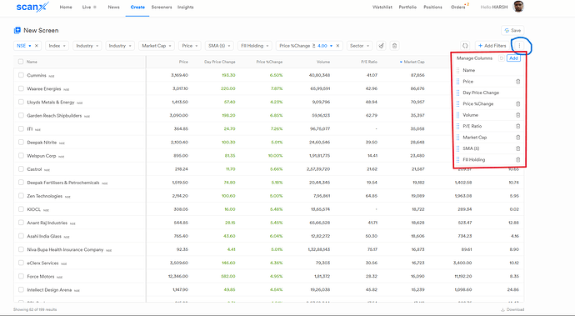Click the Download link at bottom right
This screenshot has height=316, width=575.
pos(512,309)
